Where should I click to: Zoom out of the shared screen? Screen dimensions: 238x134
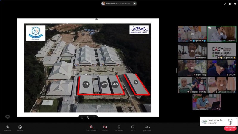82,118
